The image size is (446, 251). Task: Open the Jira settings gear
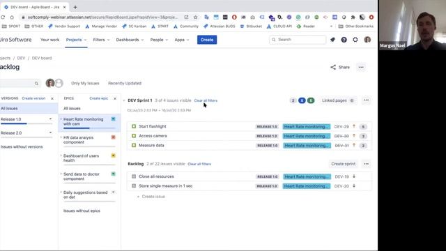(x=355, y=40)
